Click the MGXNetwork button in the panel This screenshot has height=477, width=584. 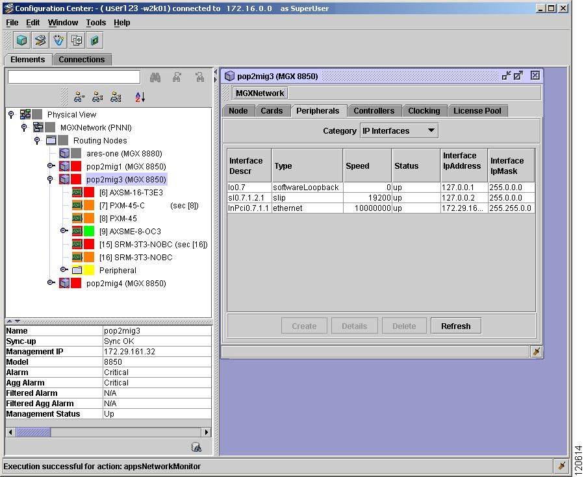tap(260, 93)
